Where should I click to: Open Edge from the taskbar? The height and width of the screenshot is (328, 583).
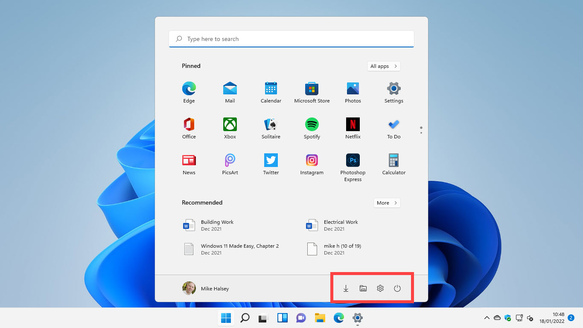pyautogui.click(x=339, y=318)
